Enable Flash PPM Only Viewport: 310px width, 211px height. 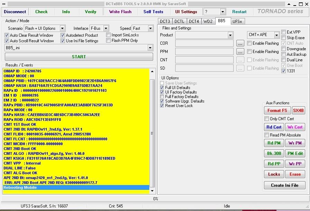point(108,41)
